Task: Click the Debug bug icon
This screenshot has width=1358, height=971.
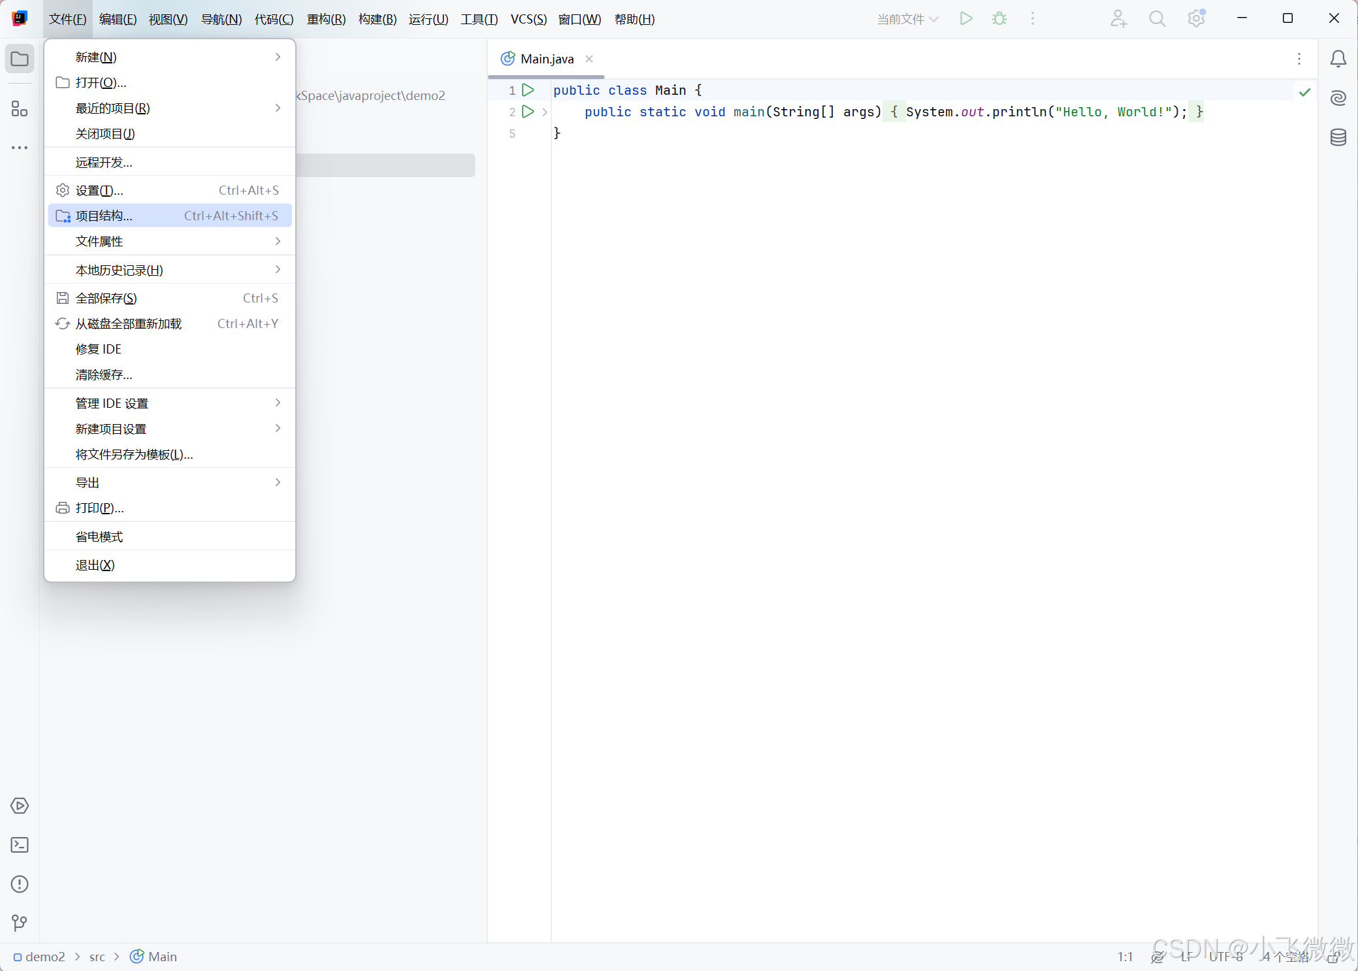Action: pyautogui.click(x=999, y=19)
